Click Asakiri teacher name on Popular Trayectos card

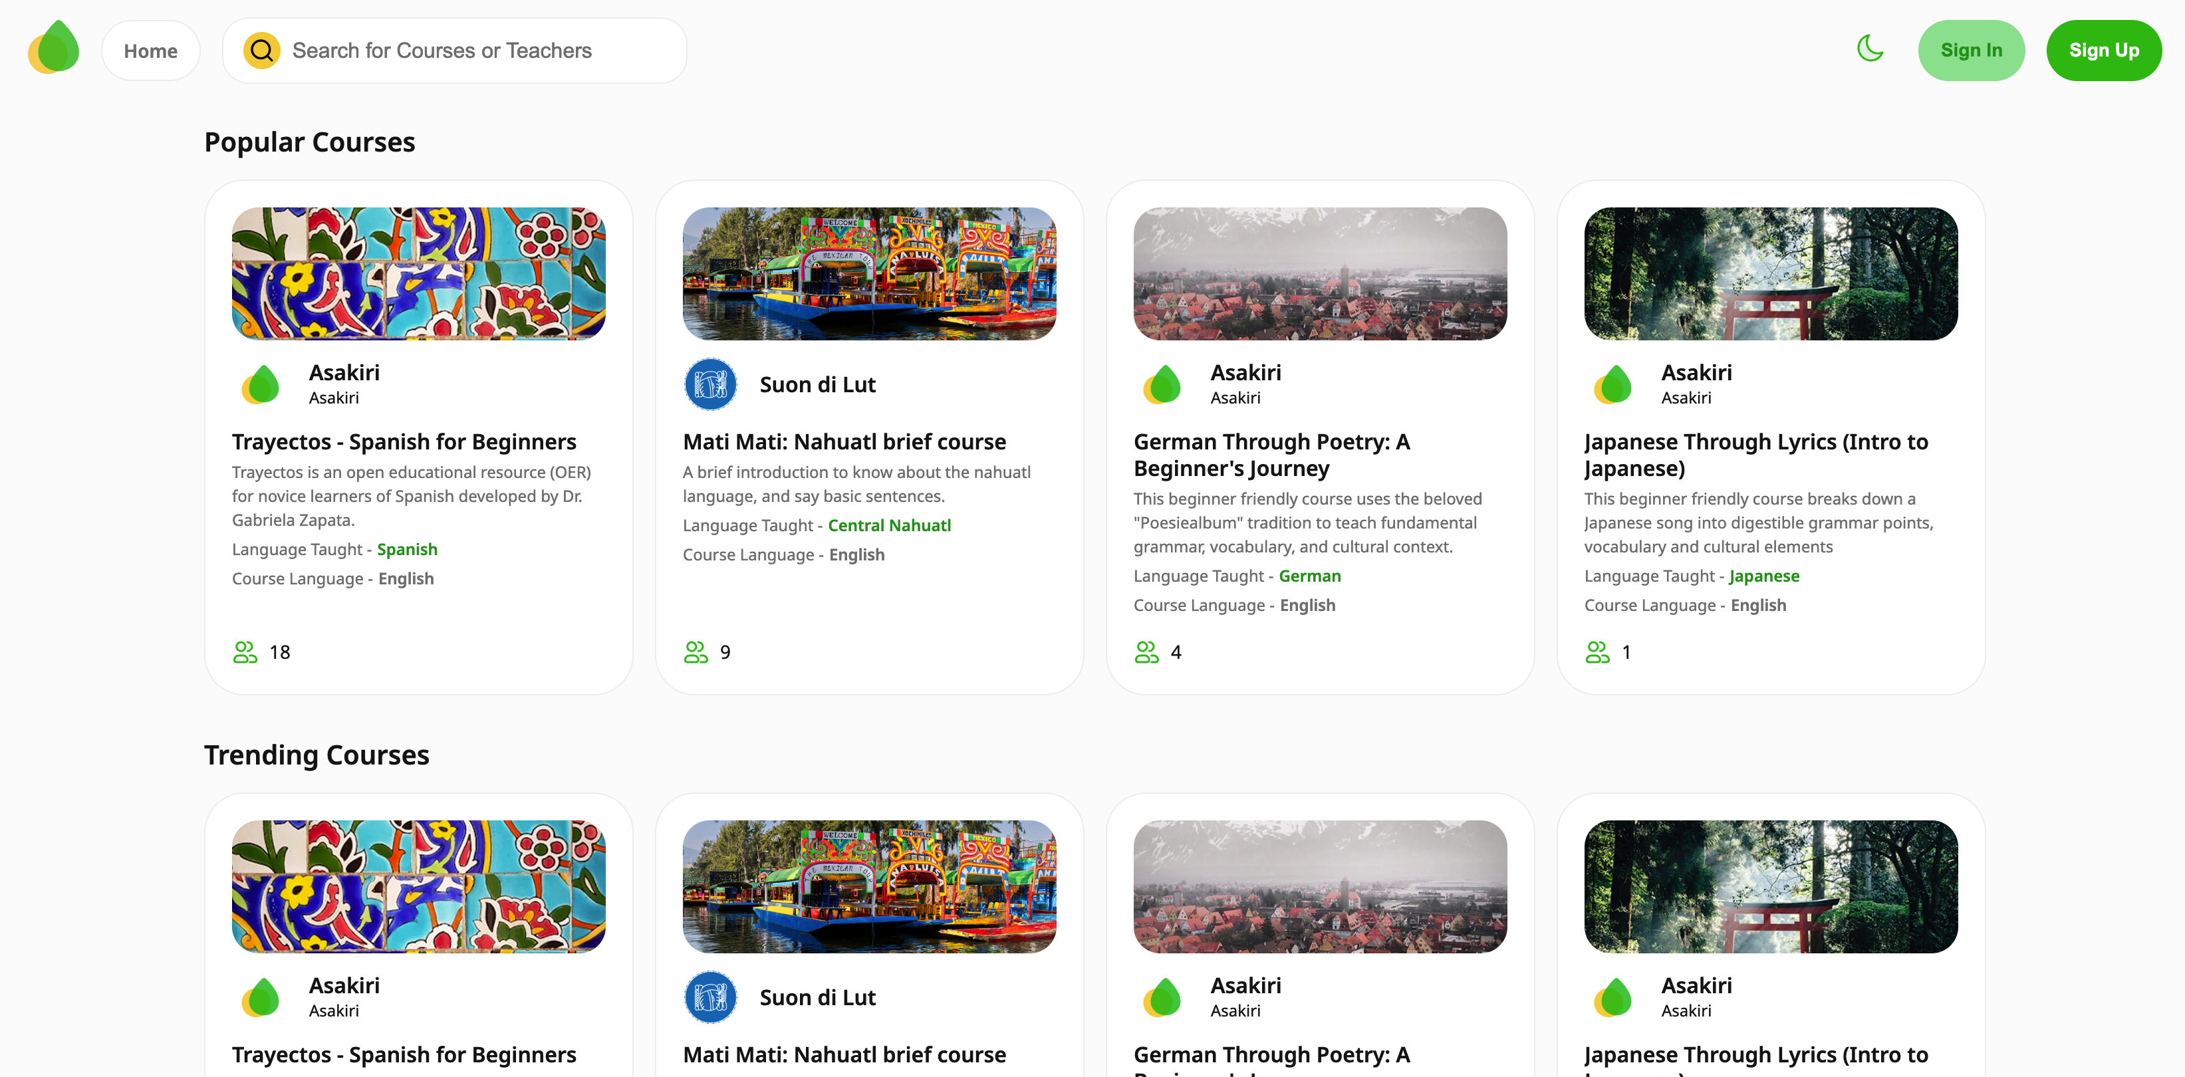[344, 373]
